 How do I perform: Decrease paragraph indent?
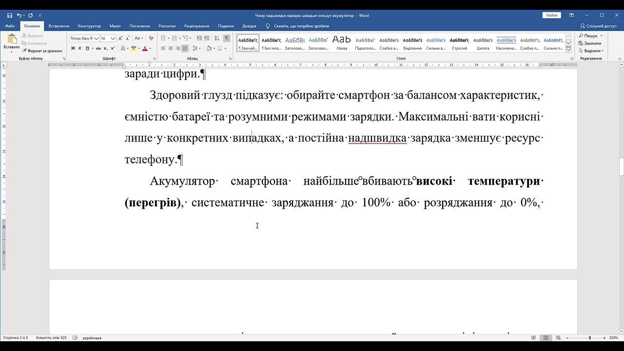[x=199, y=38]
